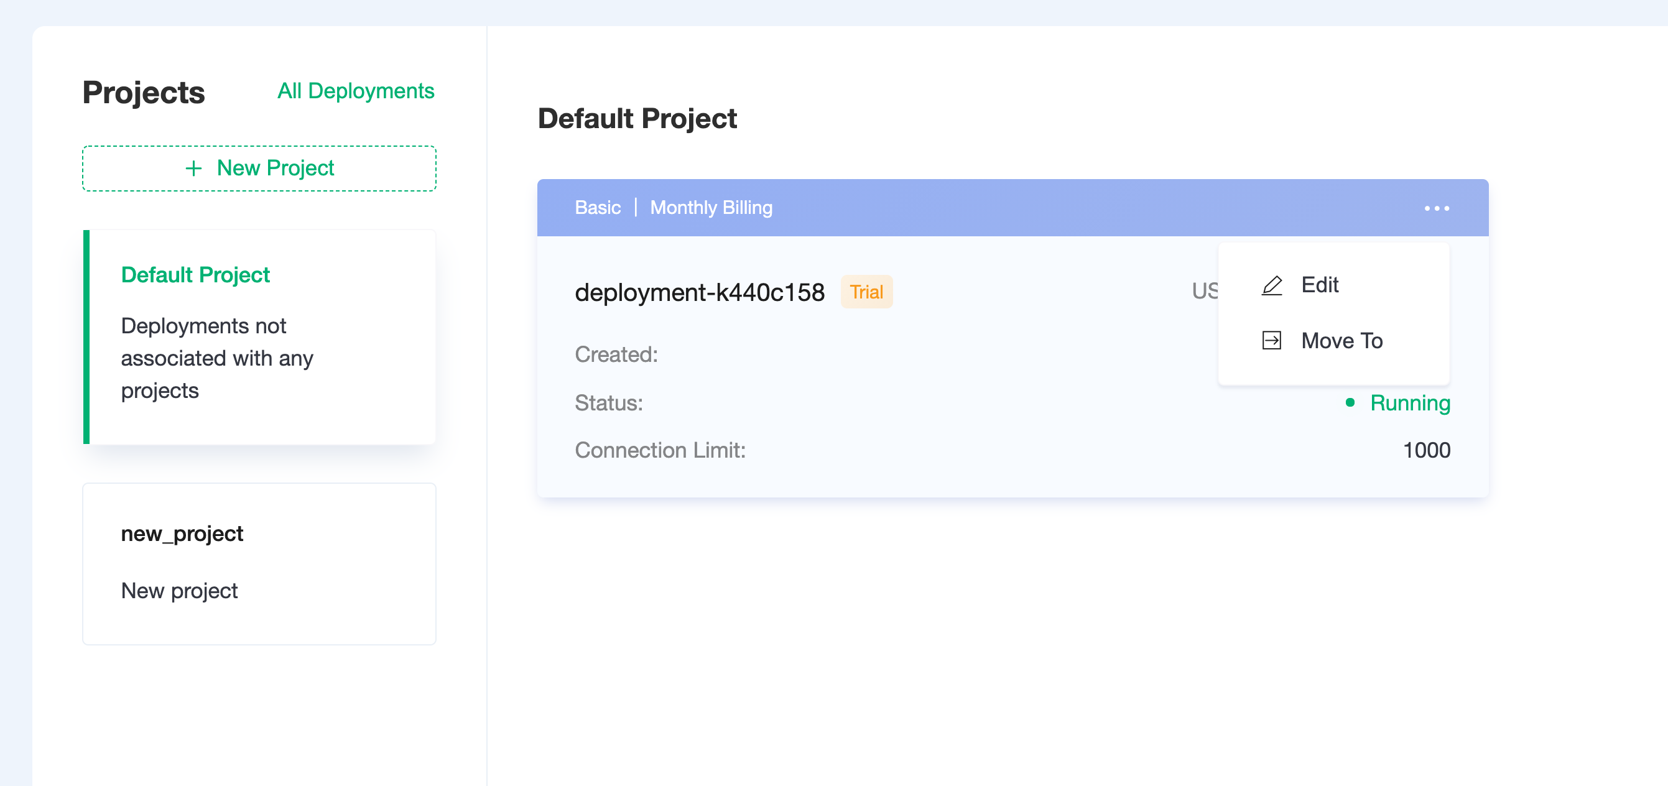Viewport: 1668px width, 786px height.
Task: Click the connection limit value 1000
Action: pyautogui.click(x=1426, y=450)
